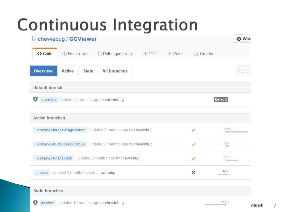Select the Active branches filter

(68, 71)
